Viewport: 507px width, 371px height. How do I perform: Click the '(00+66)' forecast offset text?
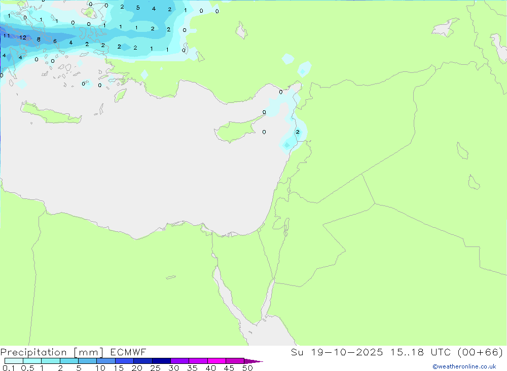pos(481,352)
